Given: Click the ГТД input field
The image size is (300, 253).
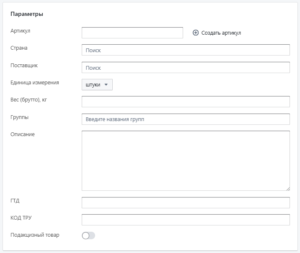Looking at the screenshot, I should pyautogui.click(x=186, y=202).
